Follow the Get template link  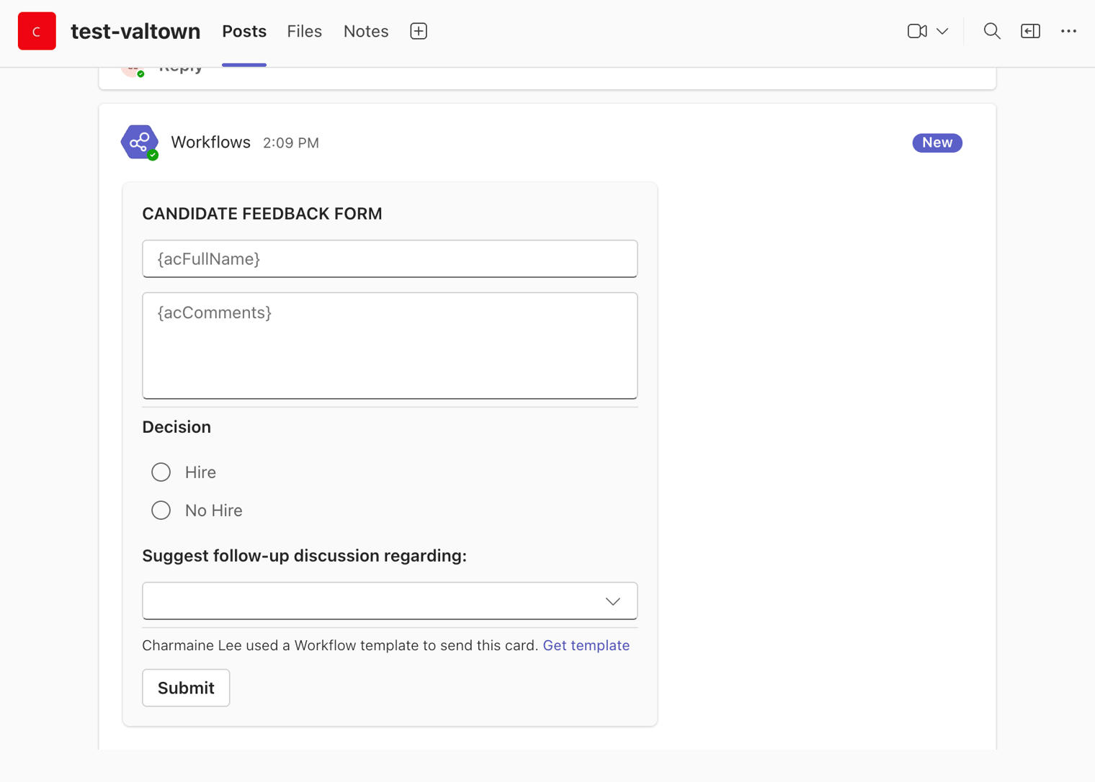(x=586, y=645)
